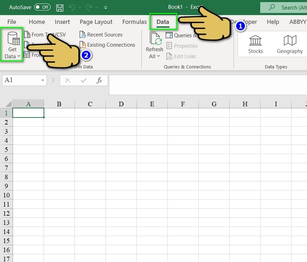Select cell B3 in the worksheet
The height and width of the screenshot is (262, 307).
tap(59, 131)
